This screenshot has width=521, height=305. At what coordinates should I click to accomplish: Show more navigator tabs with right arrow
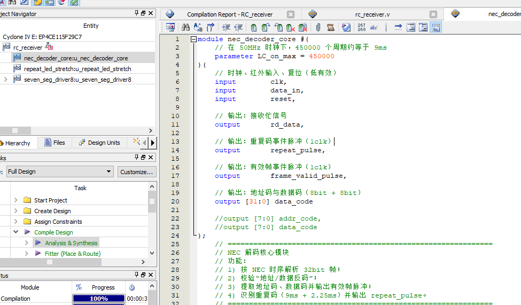(152, 143)
